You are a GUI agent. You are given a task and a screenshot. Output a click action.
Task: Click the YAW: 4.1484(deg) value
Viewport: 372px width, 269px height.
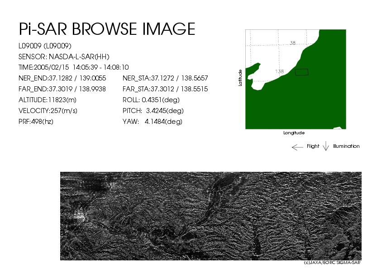153,122
